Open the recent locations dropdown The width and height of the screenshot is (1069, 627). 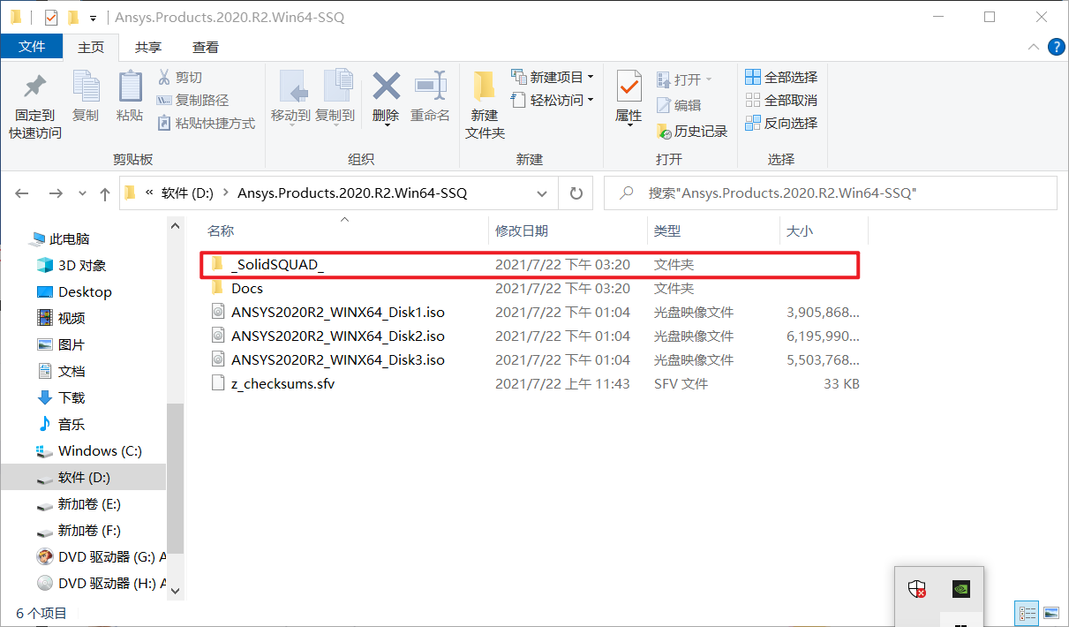pos(83,193)
